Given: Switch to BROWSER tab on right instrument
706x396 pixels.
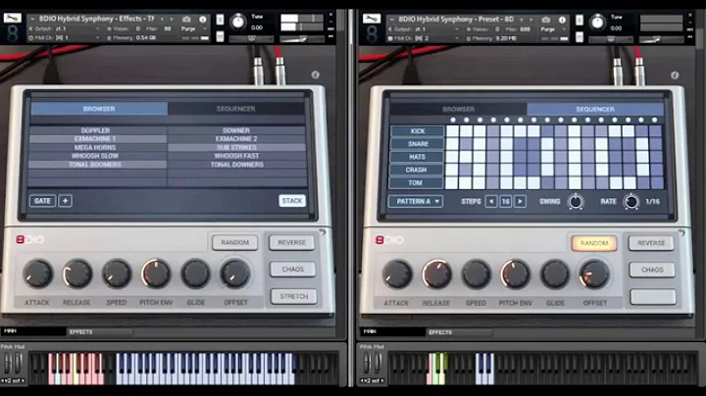Looking at the screenshot, I should [458, 109].
